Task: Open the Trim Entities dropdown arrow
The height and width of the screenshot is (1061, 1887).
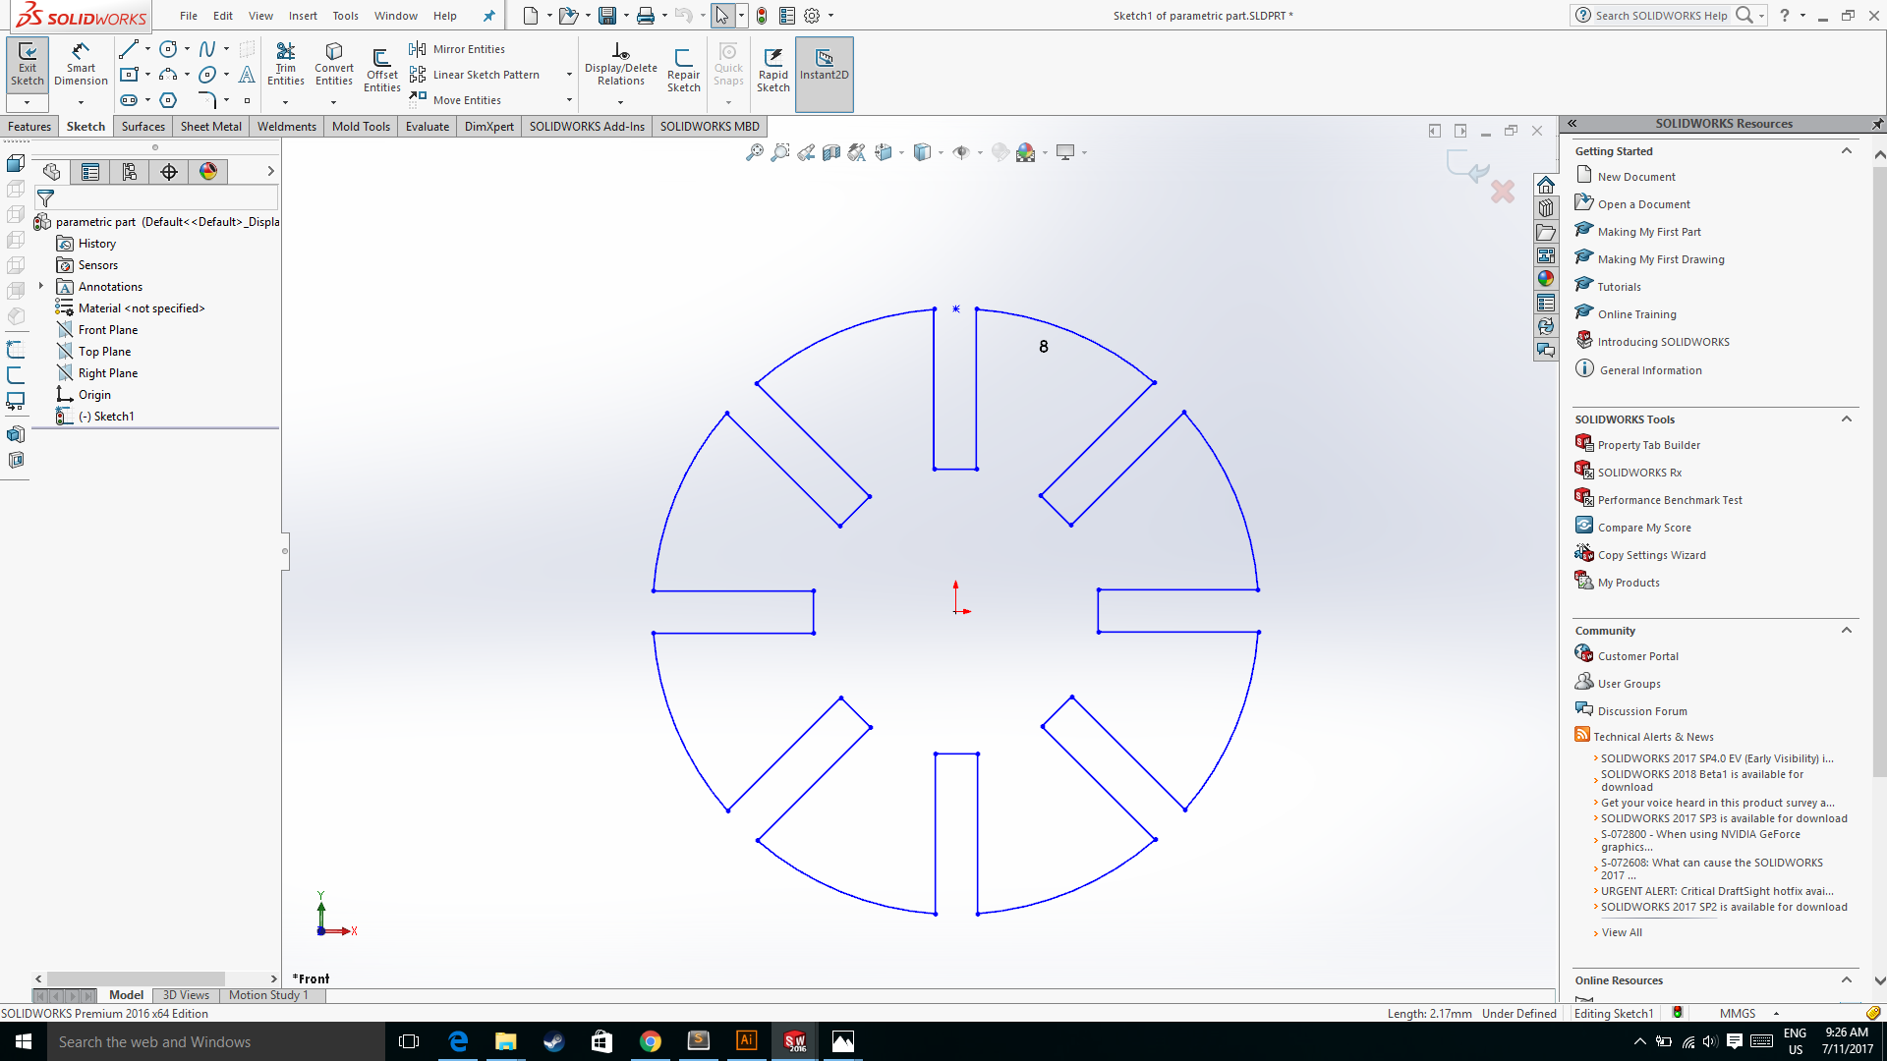Action: (286, 102)
